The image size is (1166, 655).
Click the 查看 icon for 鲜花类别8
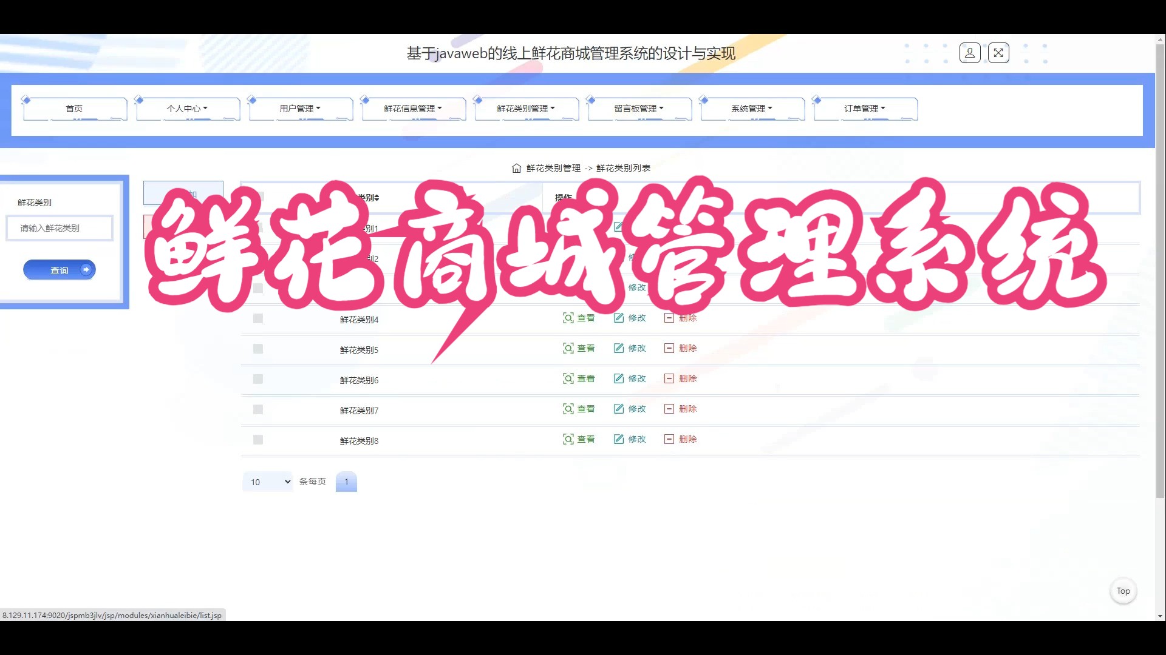(x=568, y=439)
